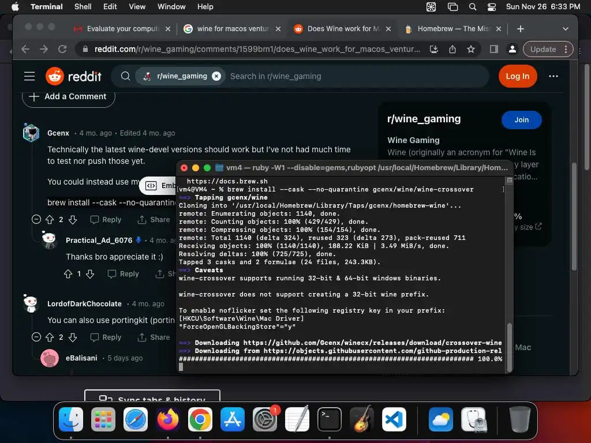Open the Apple menu
The width and height of the screenshot is (591, 443).
point(15,6)
